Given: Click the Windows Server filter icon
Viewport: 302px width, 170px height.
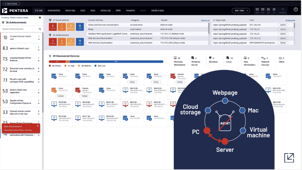Looking at the screenshot, I should tap(193, 58).
